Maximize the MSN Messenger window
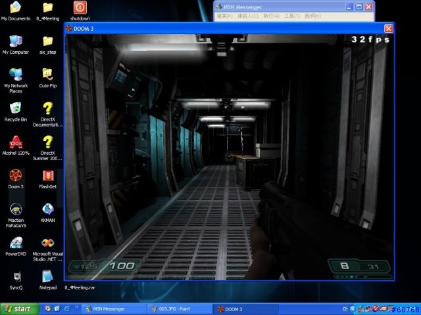 click(359, 7)
